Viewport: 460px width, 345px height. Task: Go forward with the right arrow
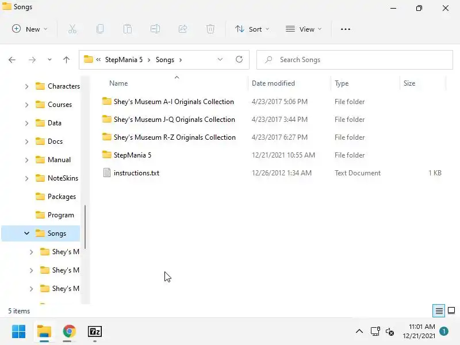(32, 60)
